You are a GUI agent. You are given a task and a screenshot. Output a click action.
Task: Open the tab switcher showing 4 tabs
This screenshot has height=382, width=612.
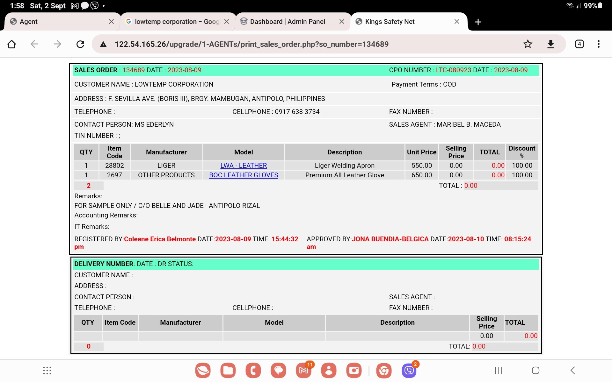pyautogui.click(x=579, y=44)
